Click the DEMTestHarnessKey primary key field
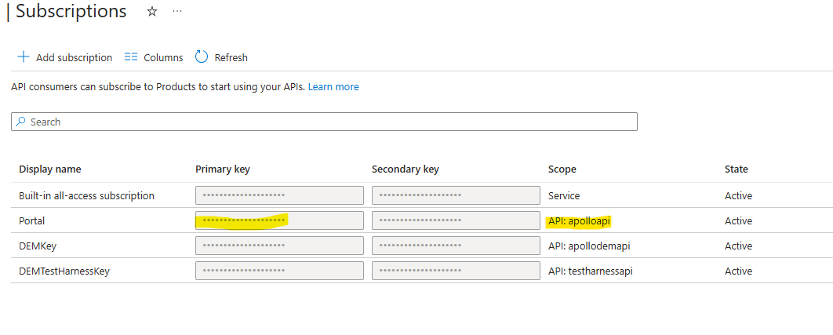 tap(279, 271)
